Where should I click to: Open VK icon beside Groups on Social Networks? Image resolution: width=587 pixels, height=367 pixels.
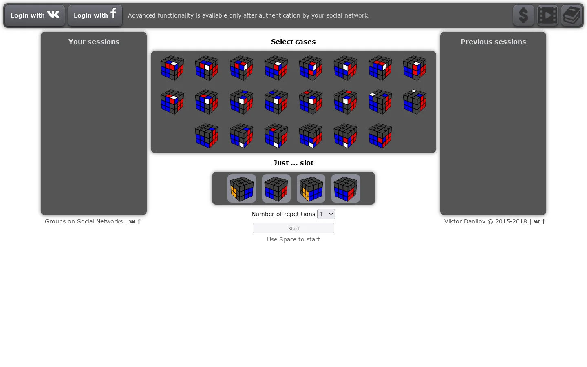point(132,221)
